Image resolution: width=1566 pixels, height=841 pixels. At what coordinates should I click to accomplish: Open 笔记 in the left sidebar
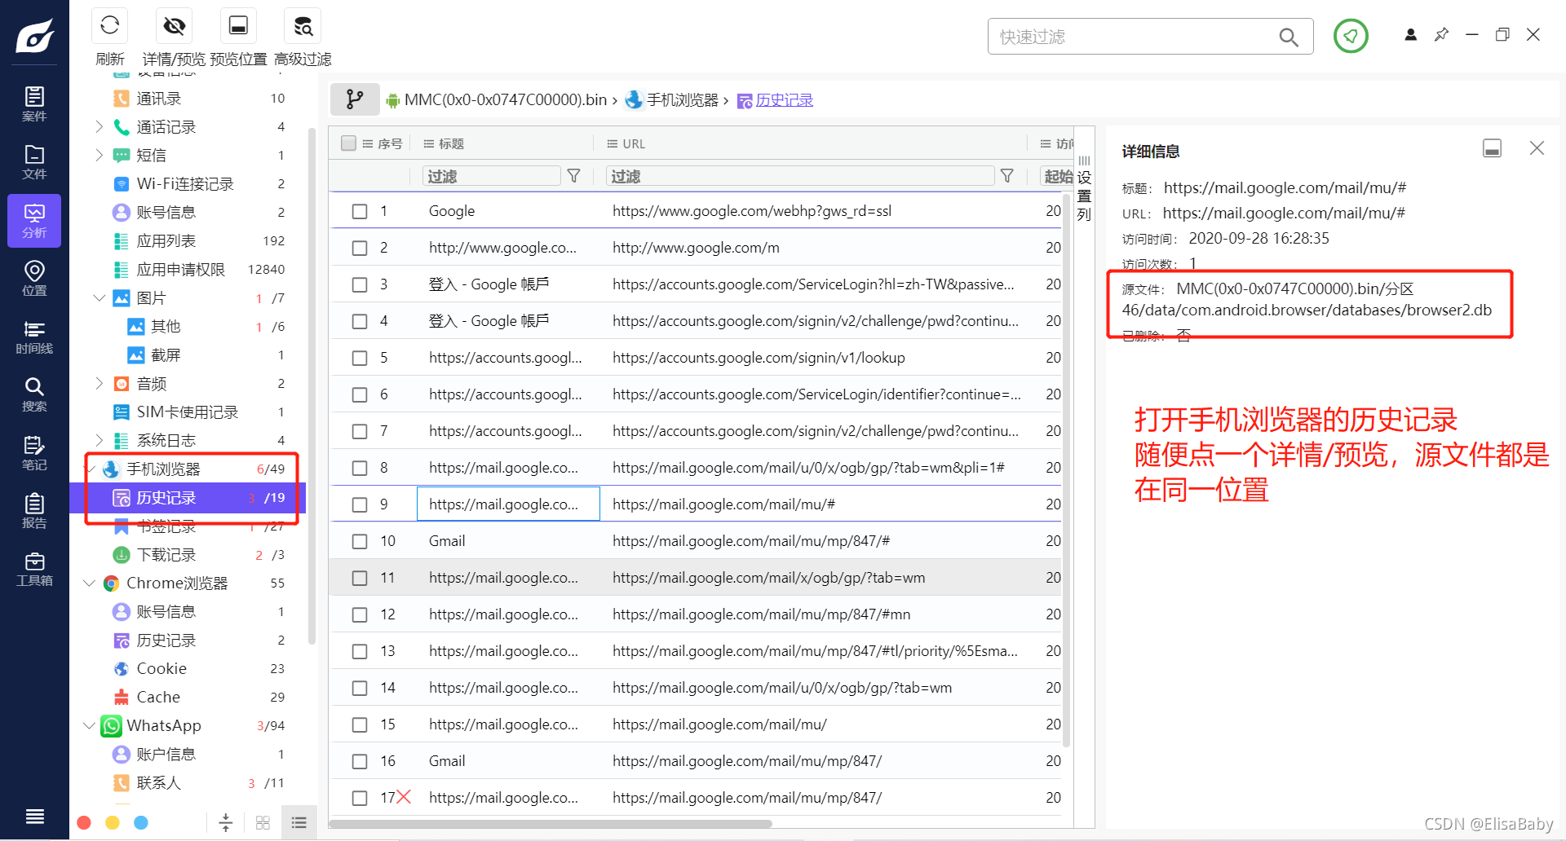click(34, 453)
